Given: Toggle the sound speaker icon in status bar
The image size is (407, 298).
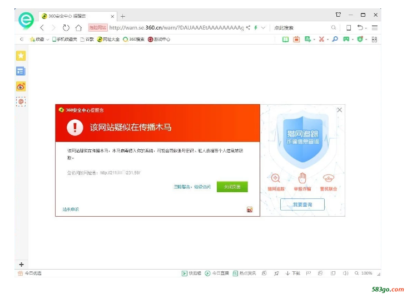Looking at the screenshot, I should (345, 273).
